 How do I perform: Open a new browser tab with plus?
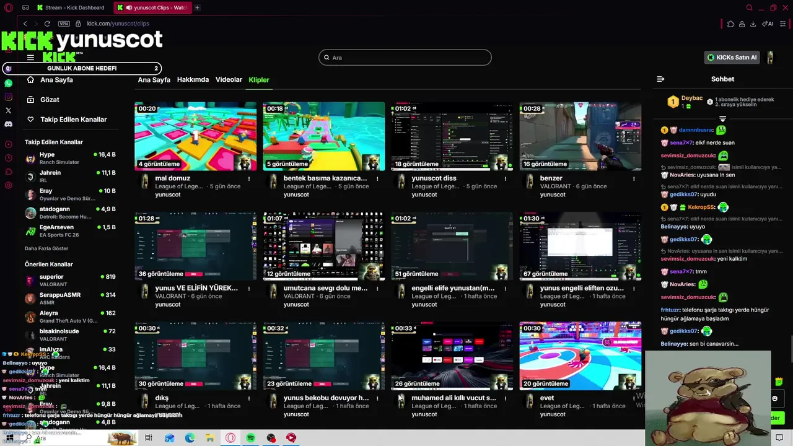pos(197,7)
